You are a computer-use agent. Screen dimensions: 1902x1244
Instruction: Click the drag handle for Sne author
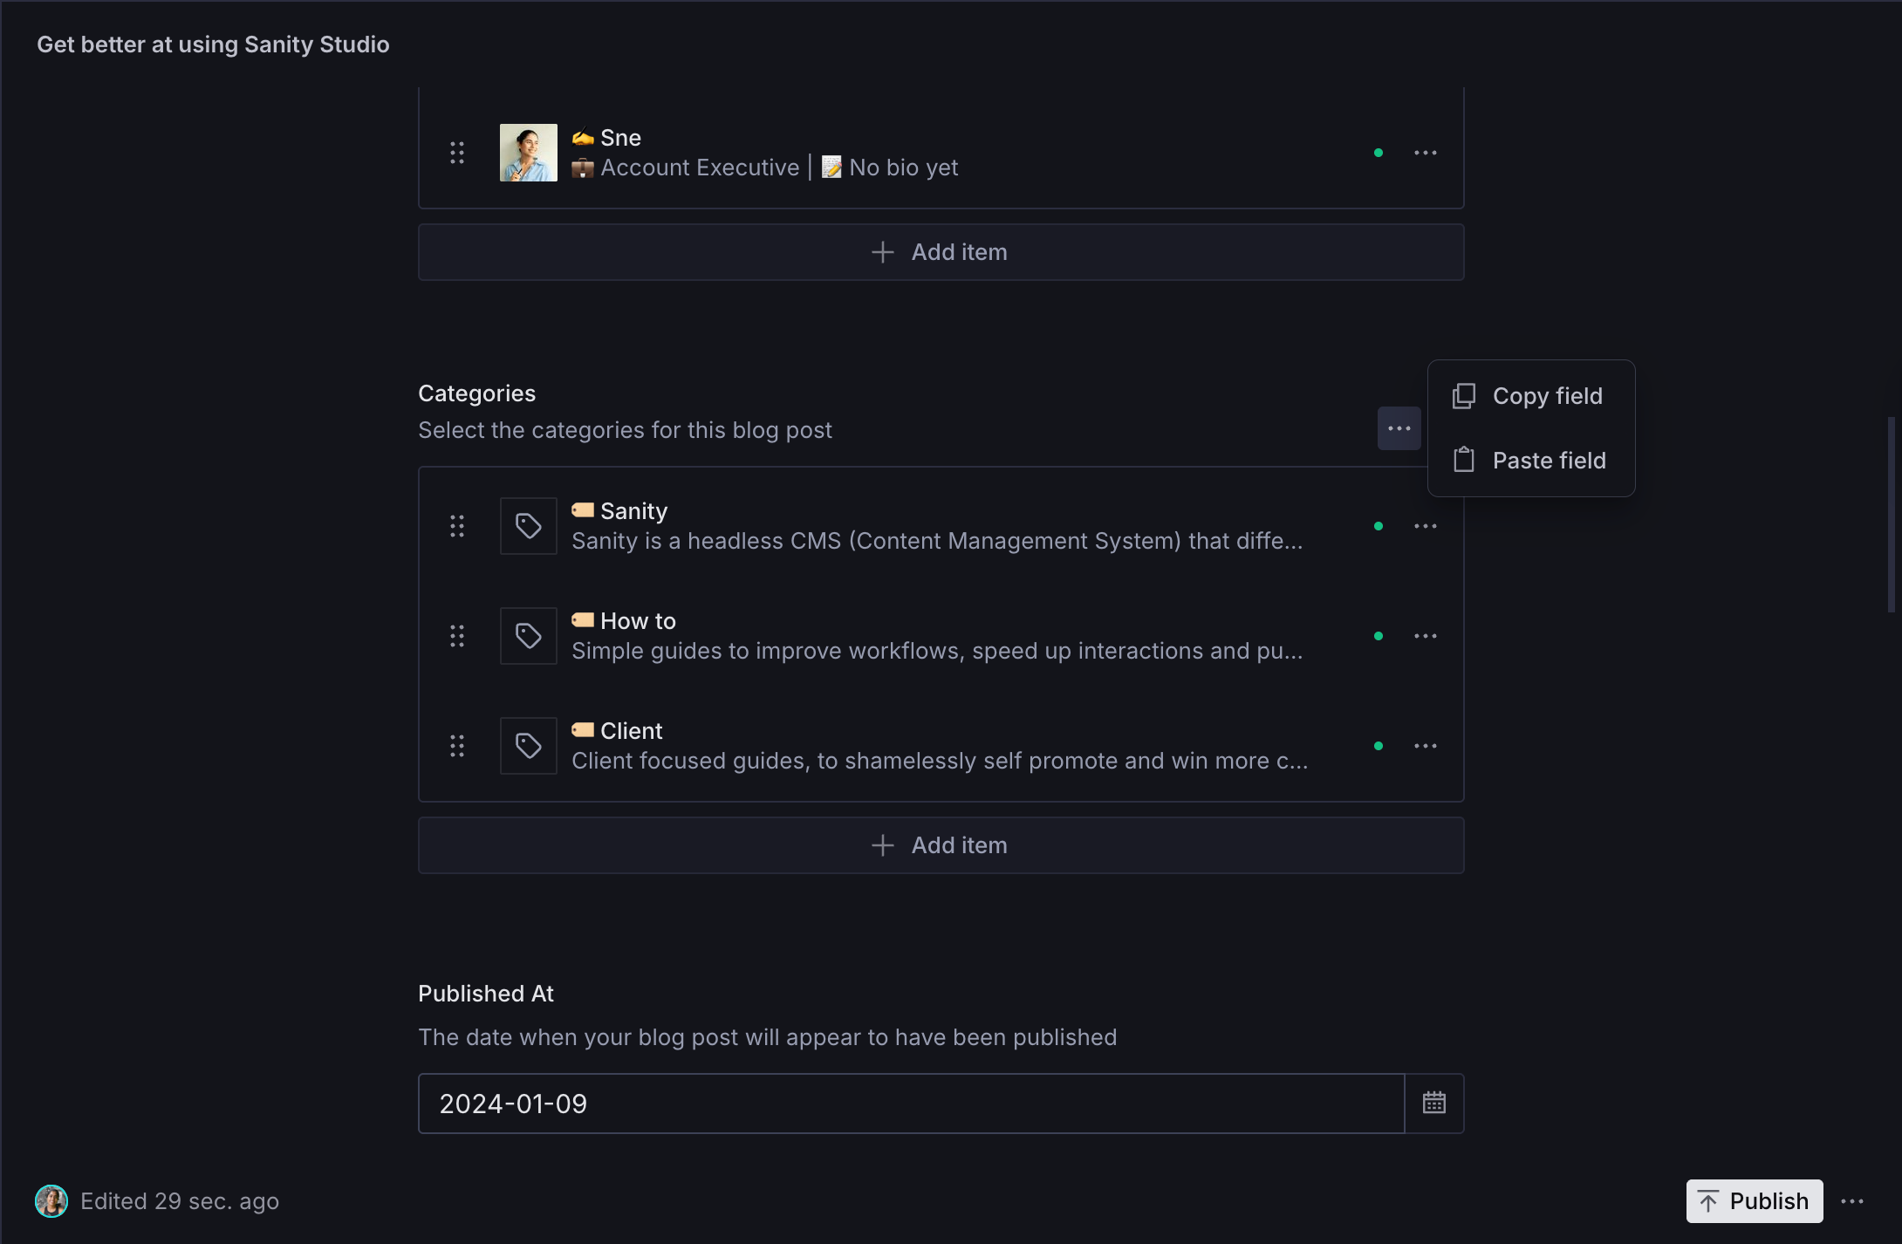[457, 153]
